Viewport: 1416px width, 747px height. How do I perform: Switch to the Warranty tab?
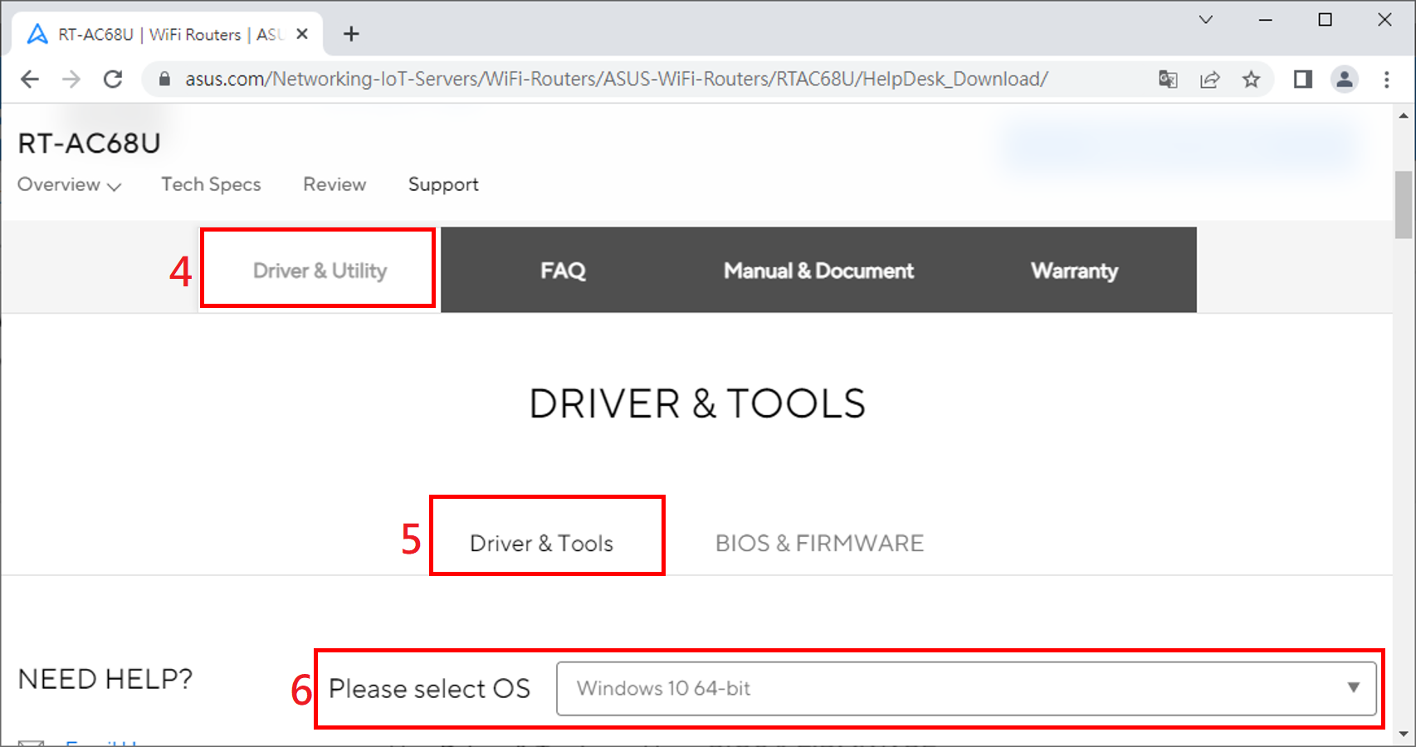tap(1074, 271)
